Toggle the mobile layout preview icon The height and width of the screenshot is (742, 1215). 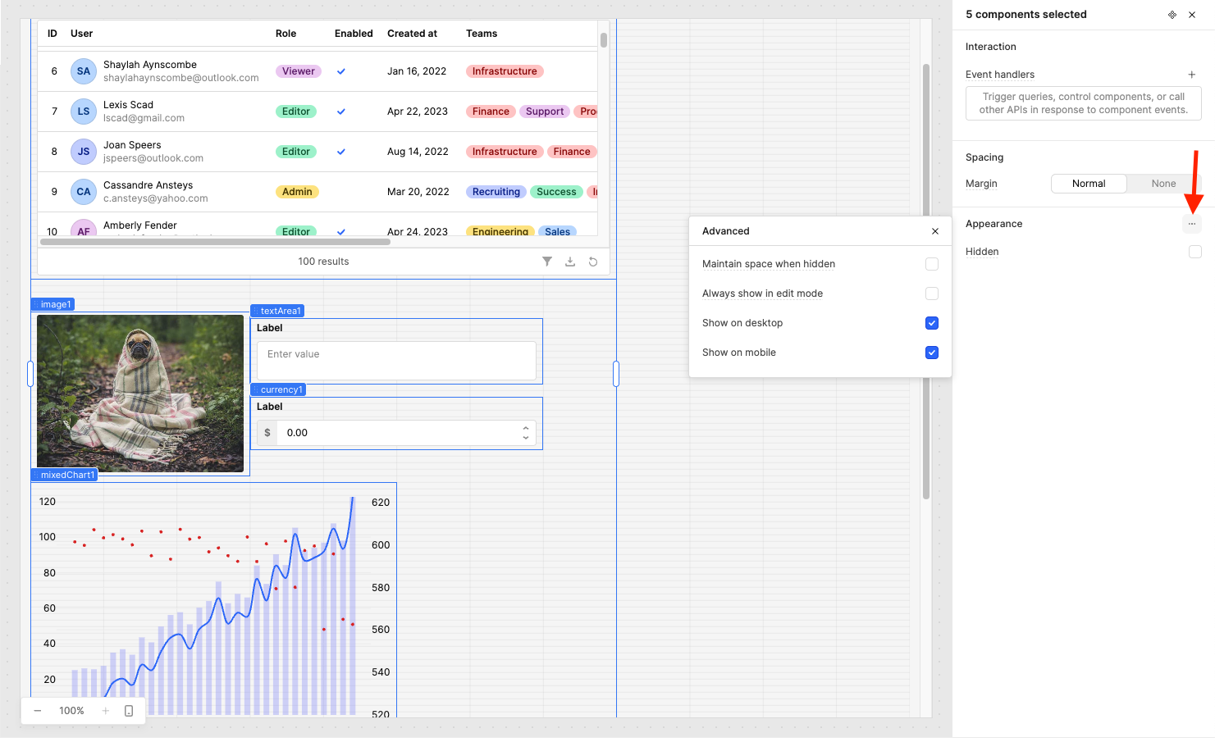click(129, 711)
